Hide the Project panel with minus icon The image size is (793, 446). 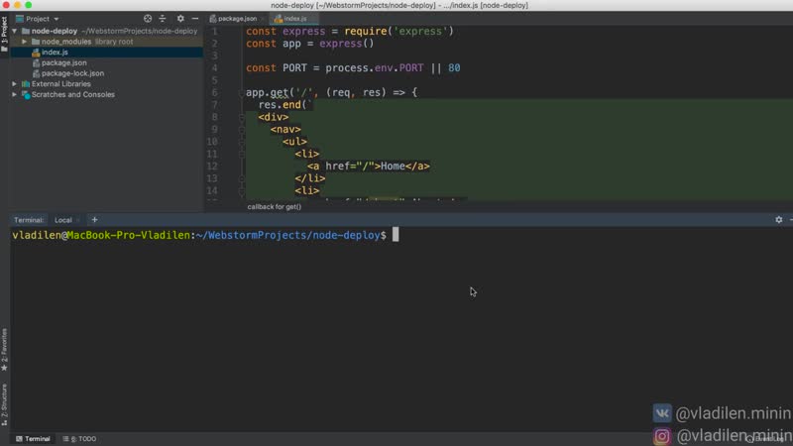pos(195,19)
